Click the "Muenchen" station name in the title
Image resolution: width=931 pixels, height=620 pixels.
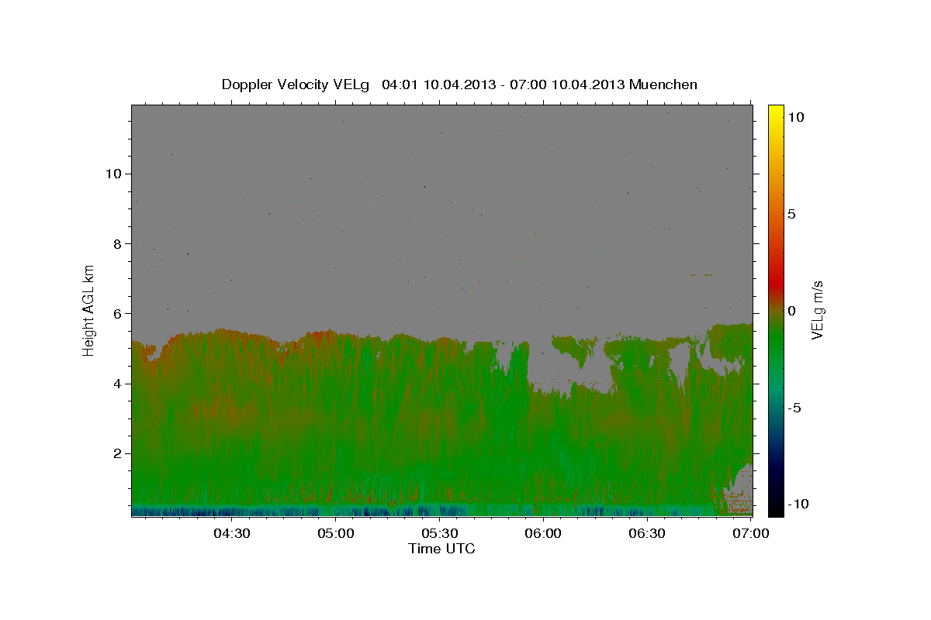664,84
